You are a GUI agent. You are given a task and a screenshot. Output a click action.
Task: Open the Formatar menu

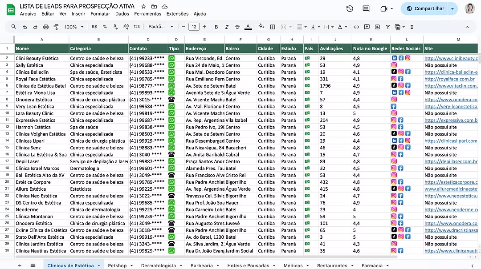tap(100, 14)
